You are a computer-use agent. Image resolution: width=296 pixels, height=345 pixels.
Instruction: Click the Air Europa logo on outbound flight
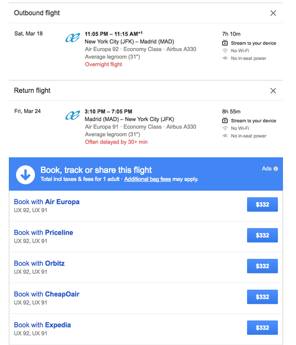pos(73,38)
